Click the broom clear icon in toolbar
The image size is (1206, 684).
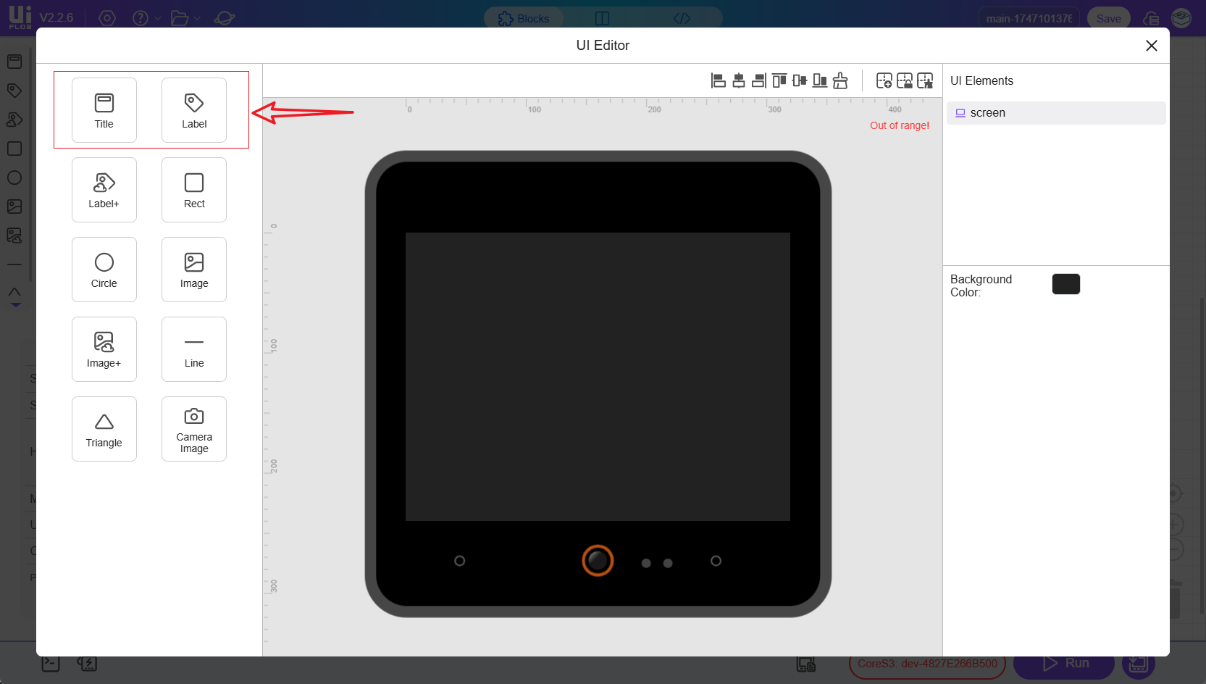pos(840,80)
